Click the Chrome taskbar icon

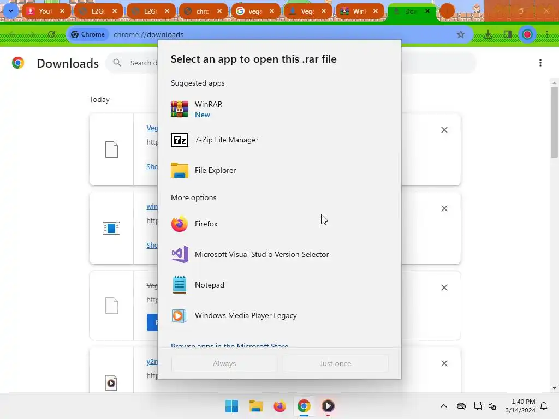coord(304,406)
